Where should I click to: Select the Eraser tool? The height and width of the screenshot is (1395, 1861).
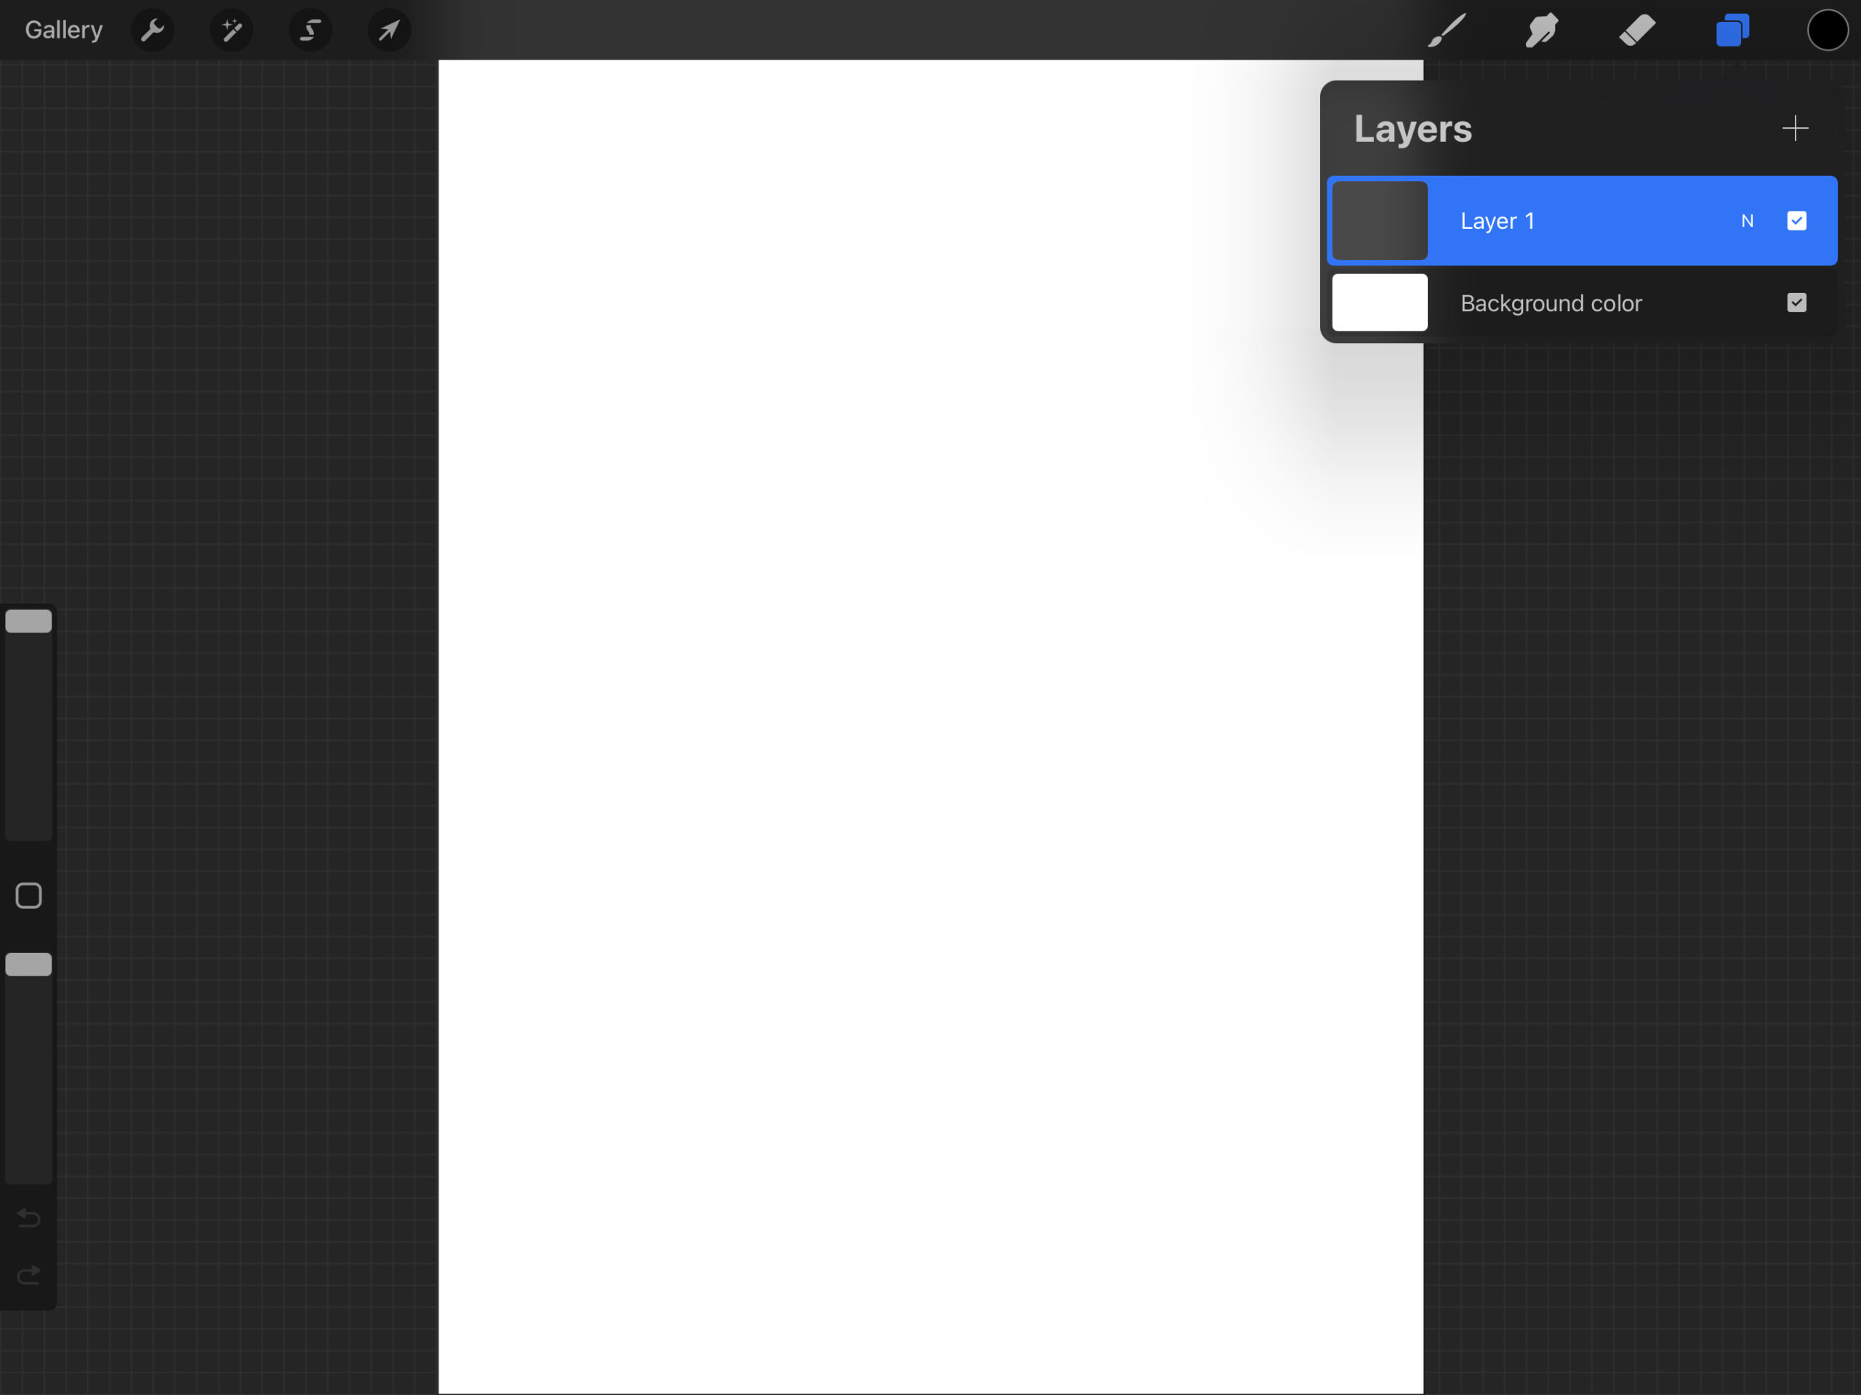click(x=1636, y=31)
